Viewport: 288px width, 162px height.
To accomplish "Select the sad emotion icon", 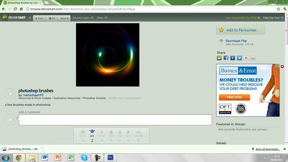I will tap(120, 132).
